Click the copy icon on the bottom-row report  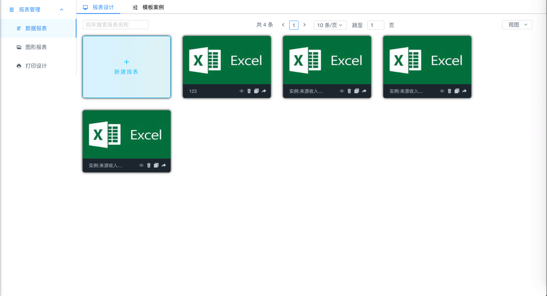(156, 166)
